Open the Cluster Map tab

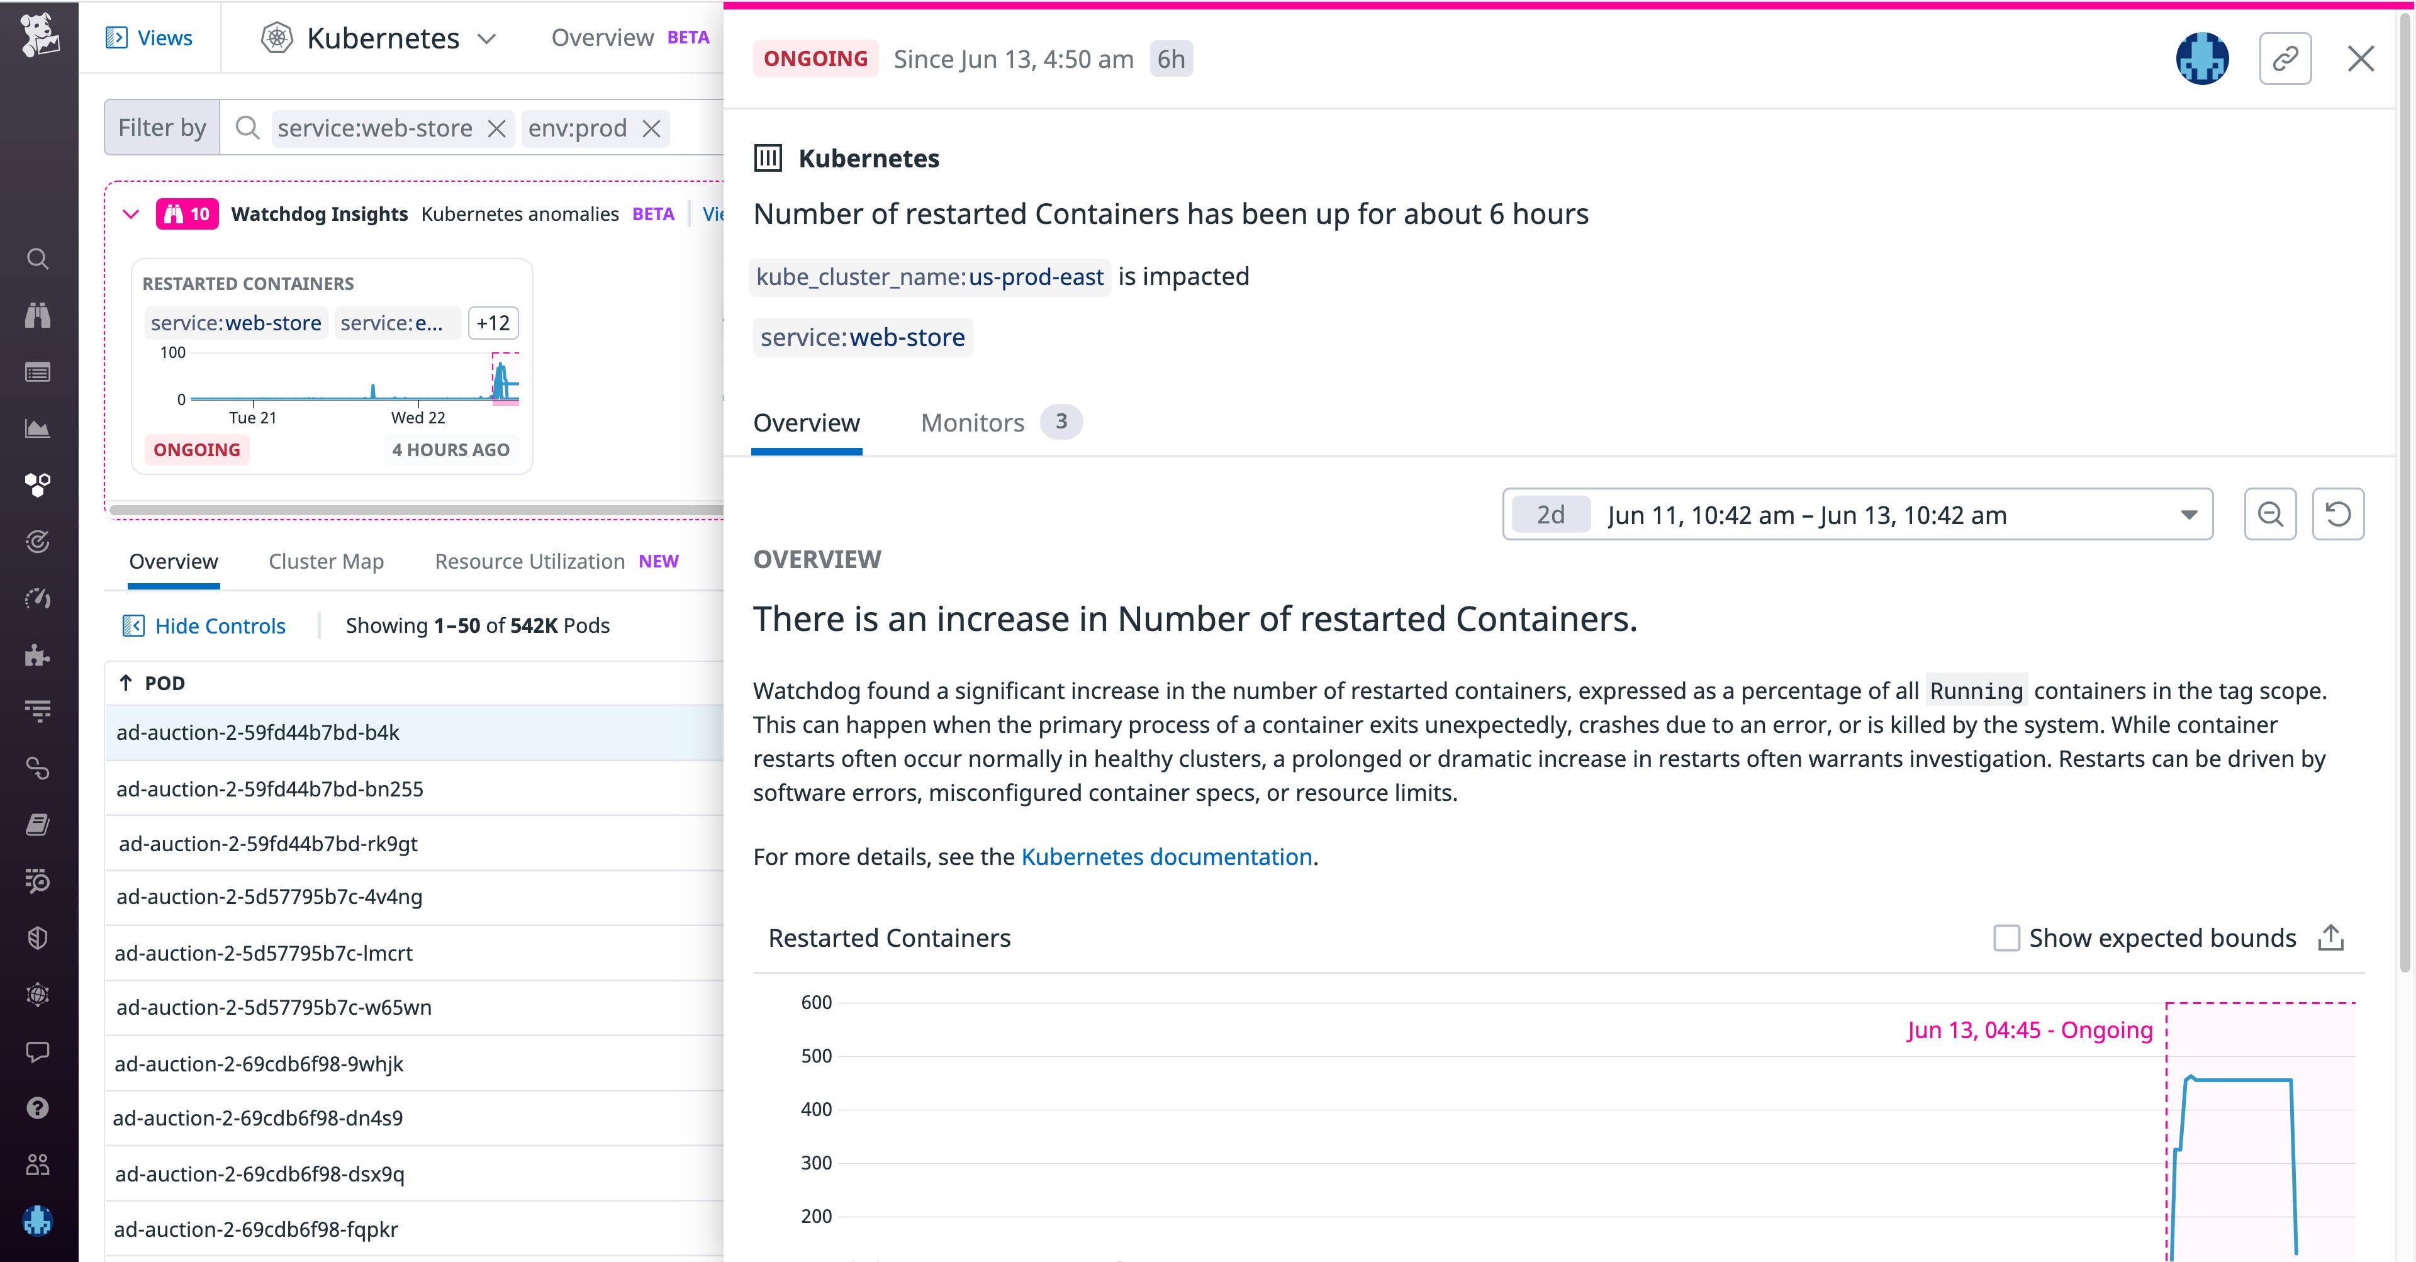[325, 561]
